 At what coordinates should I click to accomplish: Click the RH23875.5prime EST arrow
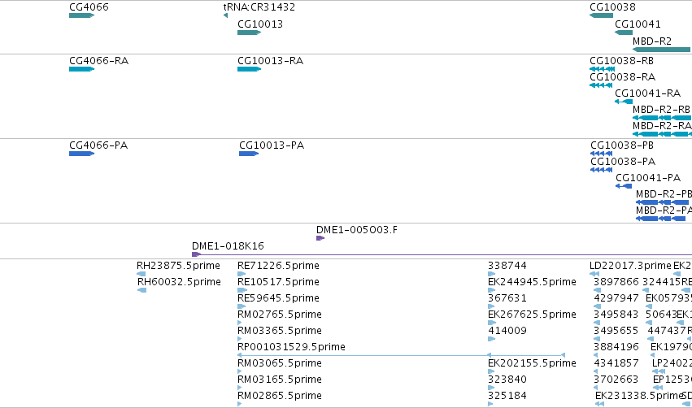click(141, 274)
